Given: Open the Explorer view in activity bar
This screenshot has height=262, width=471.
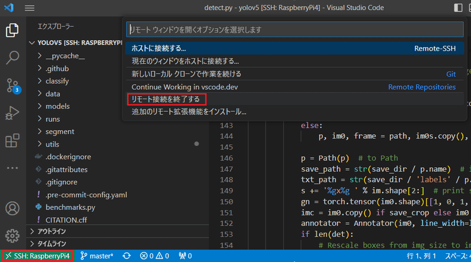Looking at the screenshot, I should (x=12, y=30).
